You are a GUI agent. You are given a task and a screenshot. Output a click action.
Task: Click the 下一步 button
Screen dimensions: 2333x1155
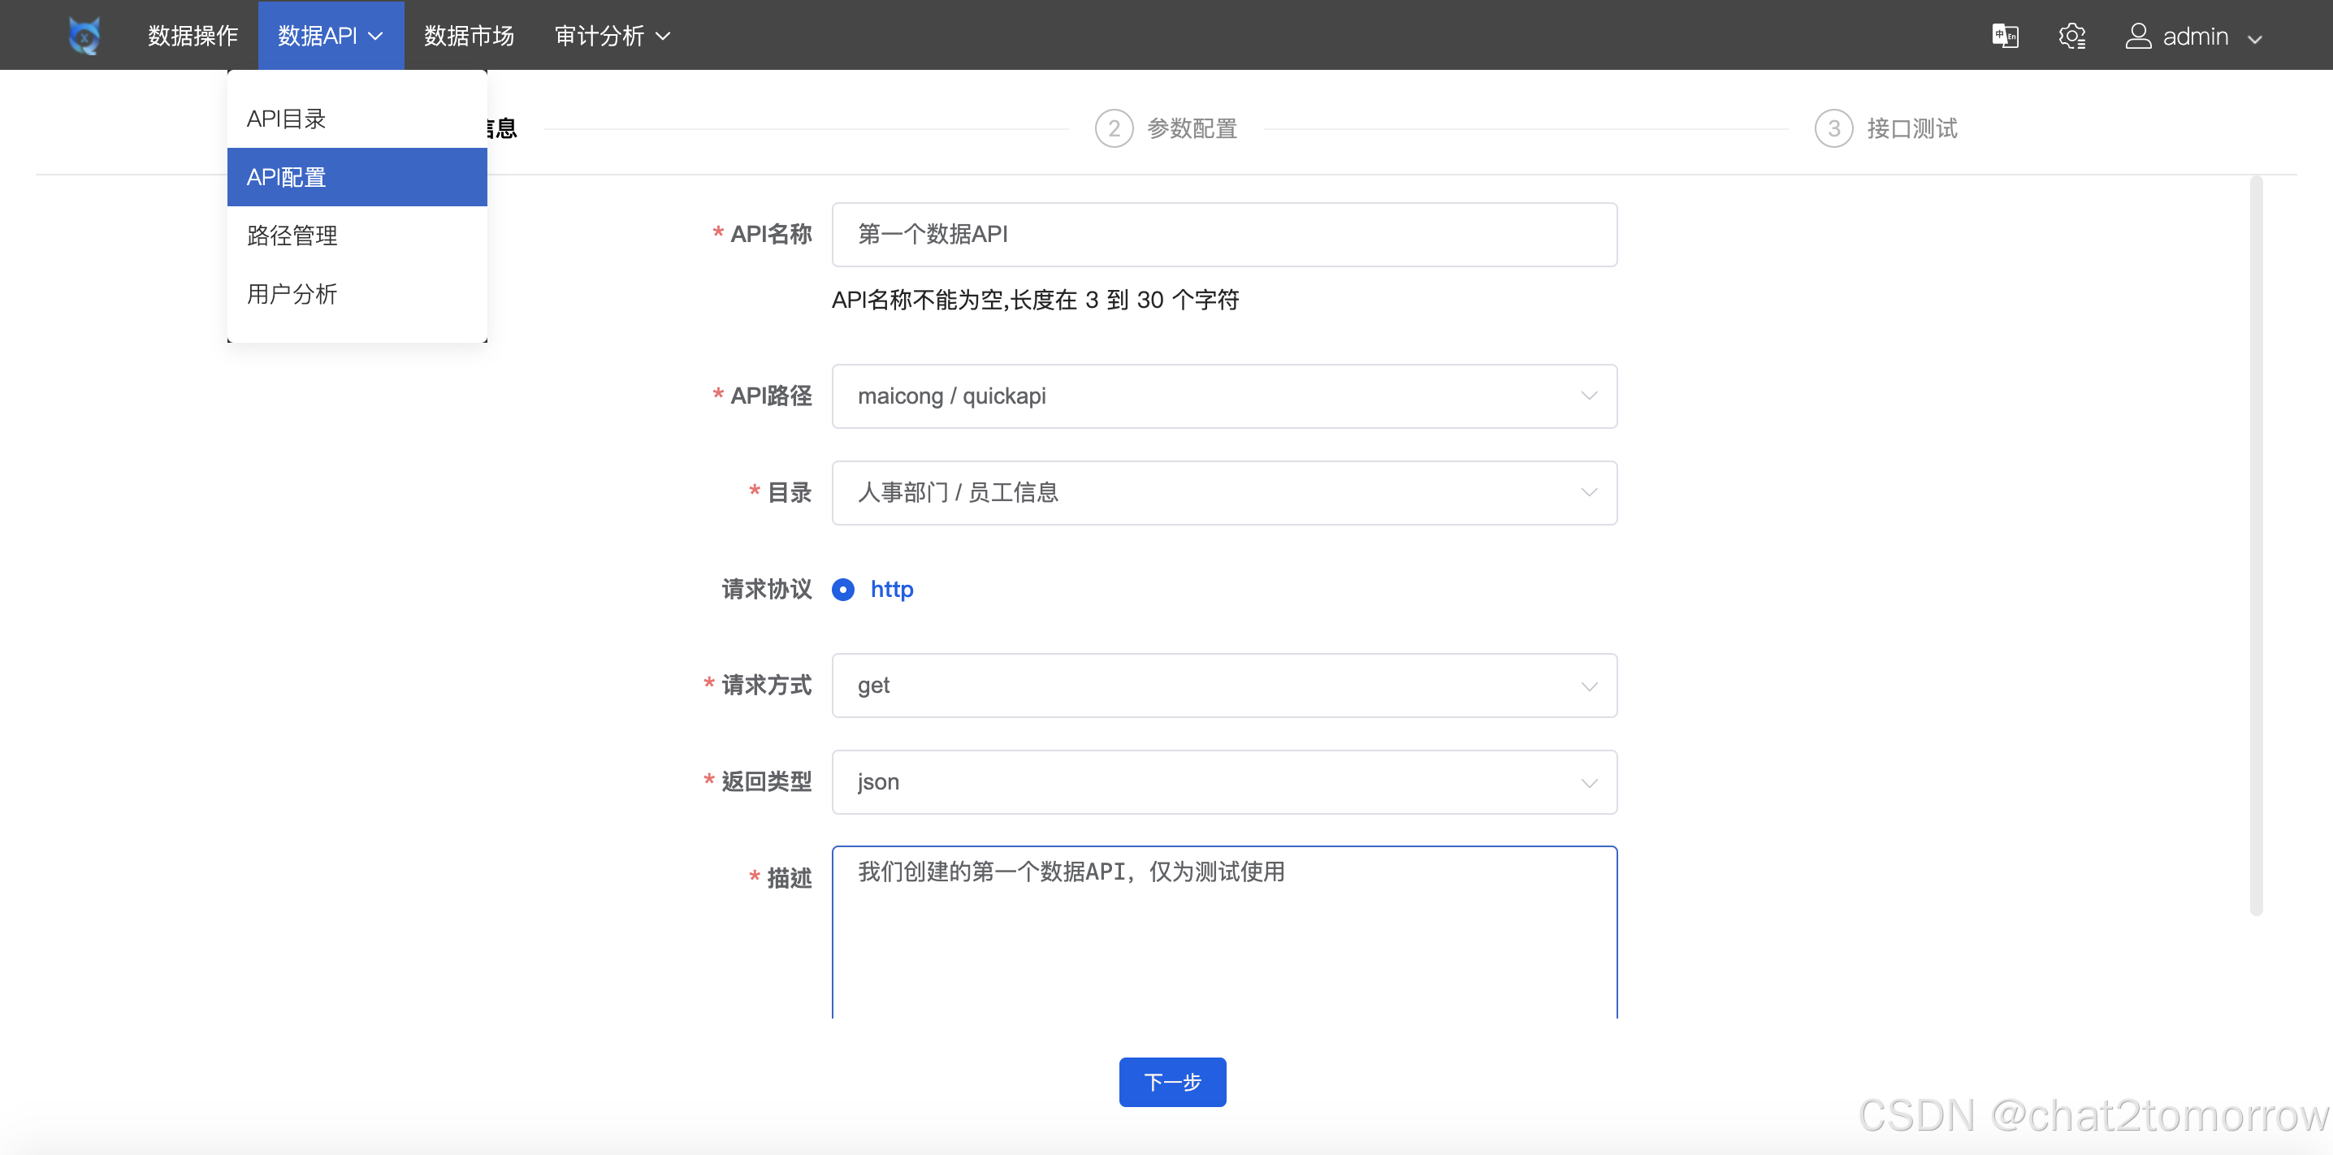click(1172, 1082)
